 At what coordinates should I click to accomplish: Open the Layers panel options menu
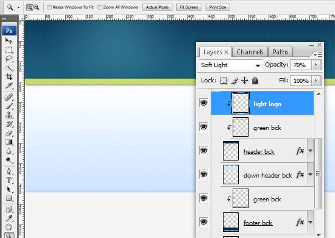tap(318, 55)
